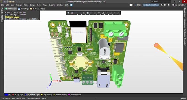Click the Share button

coord(138,5)
